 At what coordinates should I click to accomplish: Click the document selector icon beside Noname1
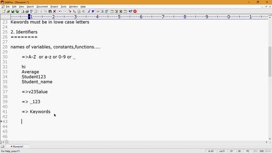coord(2,146)
